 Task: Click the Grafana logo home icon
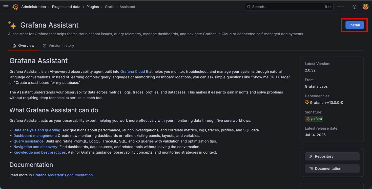point(15,7)
